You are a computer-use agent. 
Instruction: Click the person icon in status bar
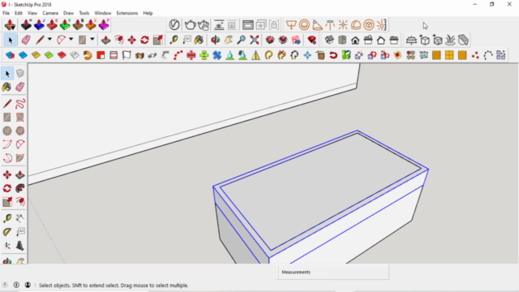click(28, 285)
